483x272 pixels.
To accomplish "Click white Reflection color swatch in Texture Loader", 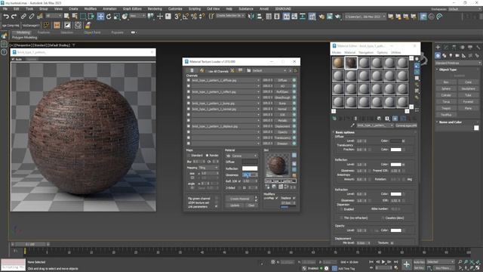I will [x=250, y=168].
